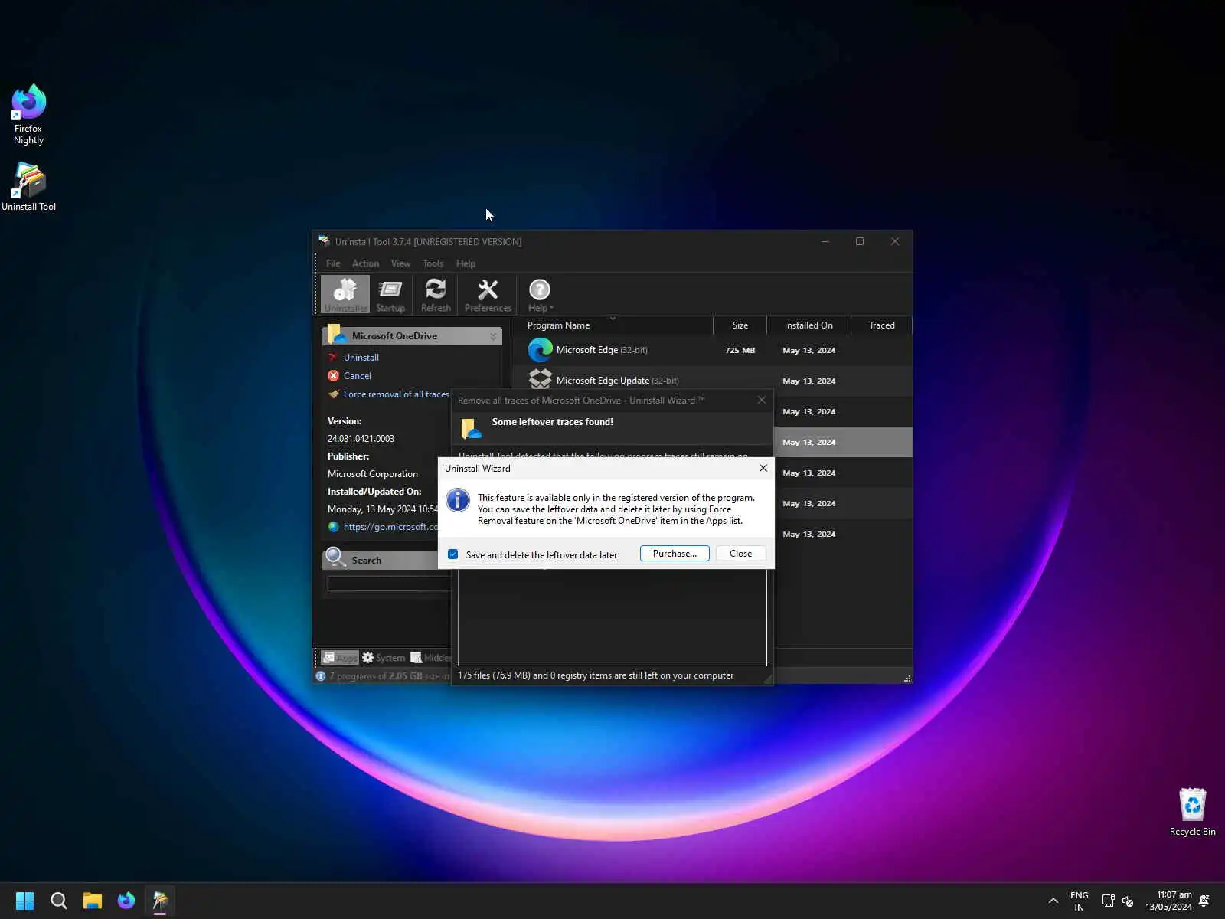Viewport: 1225px width, 919px height.
Task: Click the 725 MB size cell
Action: point(740,350)
